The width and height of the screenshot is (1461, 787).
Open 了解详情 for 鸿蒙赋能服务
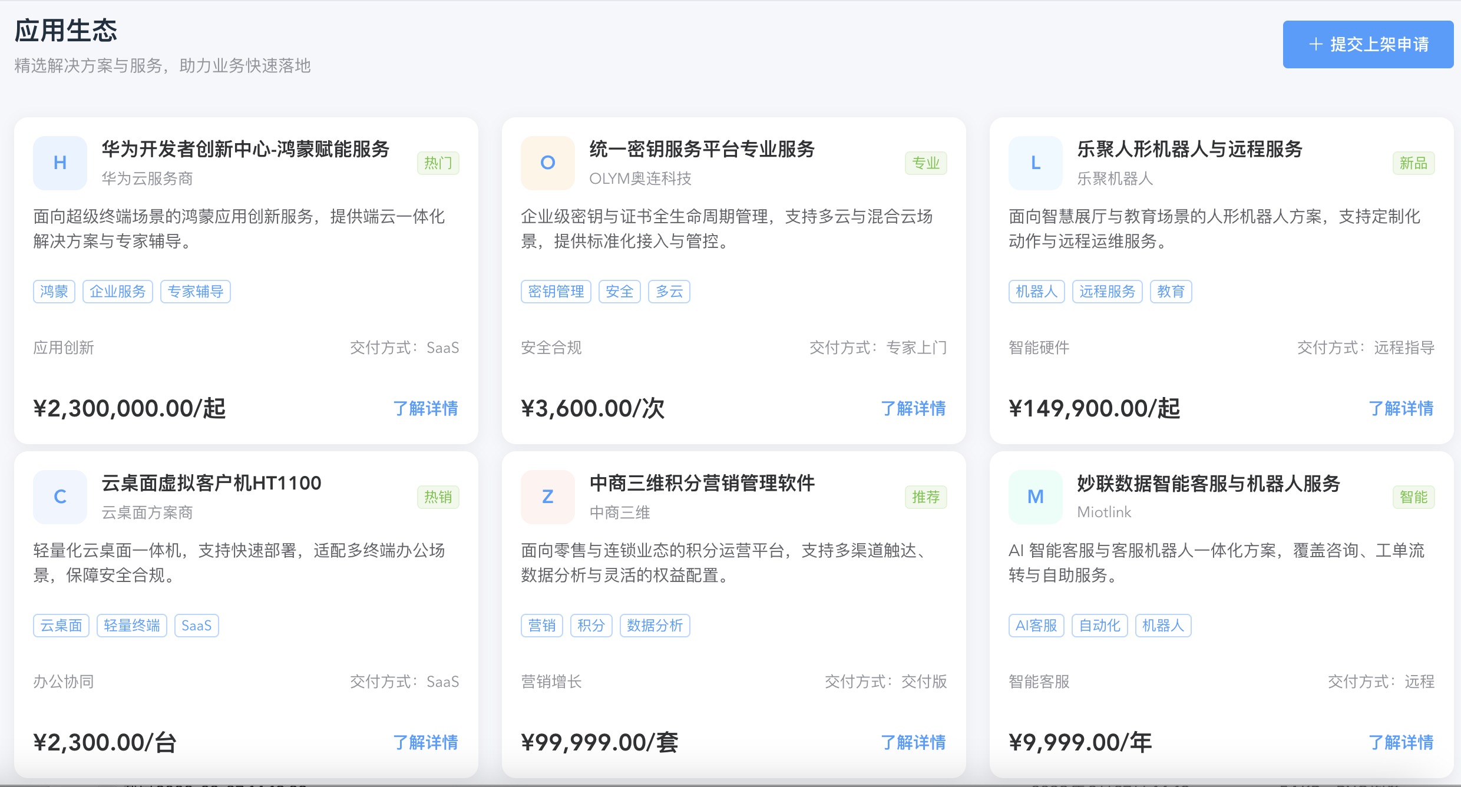click(425, 408)
